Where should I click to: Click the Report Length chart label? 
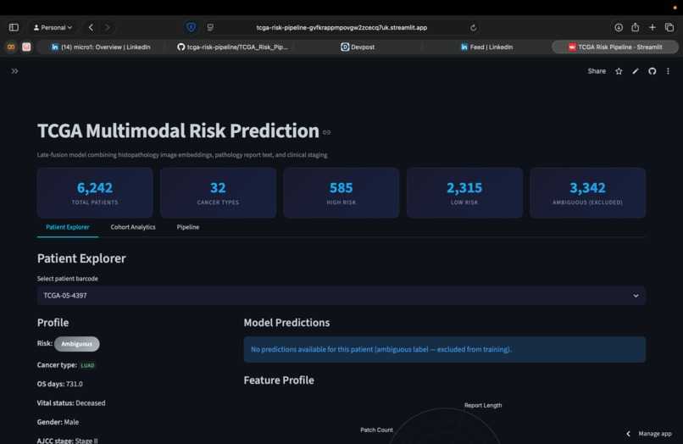click(x=483, y=405)
